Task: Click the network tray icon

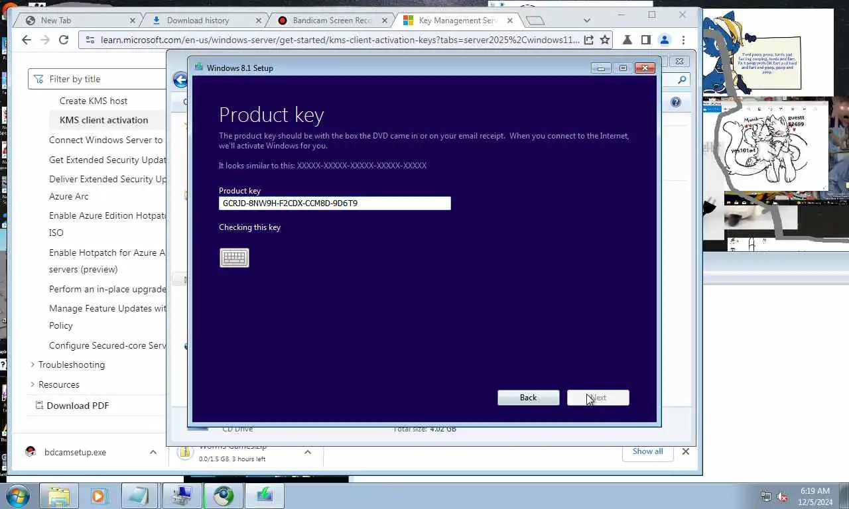Action: pos(766,496)
